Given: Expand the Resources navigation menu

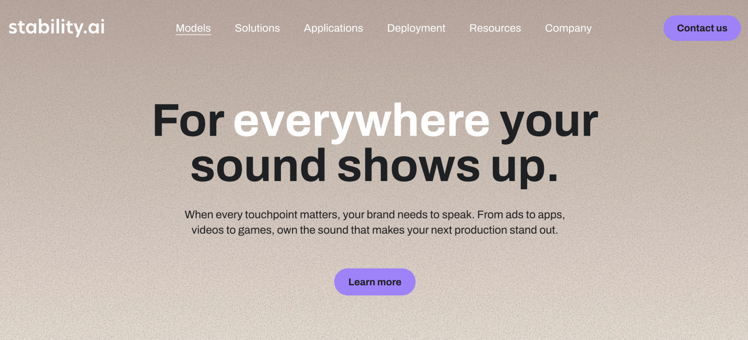Looking at the screenshot, I should [x=495, y=28].
